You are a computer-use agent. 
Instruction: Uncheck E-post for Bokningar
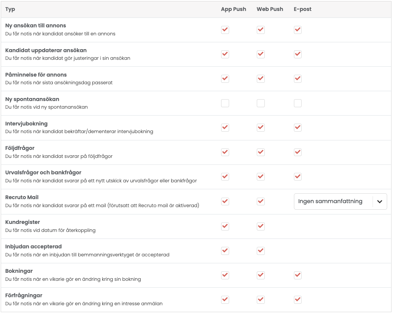[298, 275]
